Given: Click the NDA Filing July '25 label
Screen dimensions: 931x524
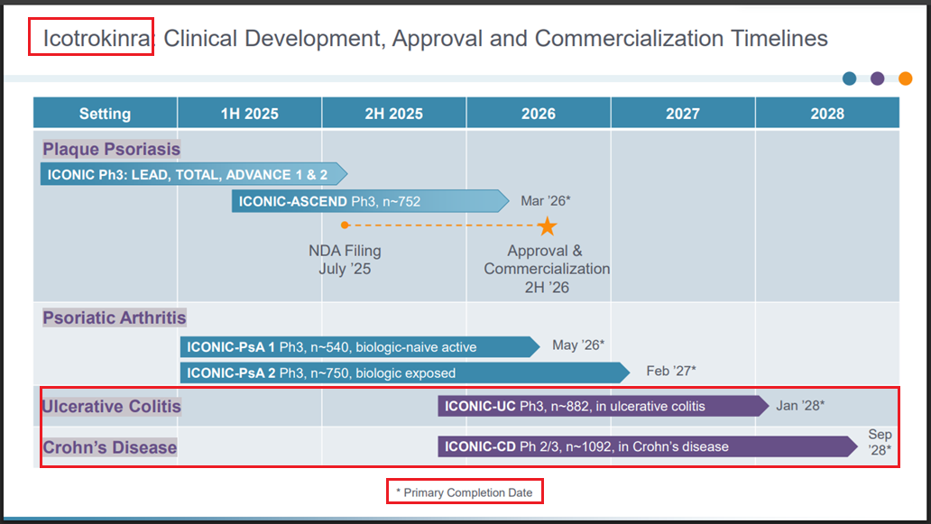Looking at the screenshot, I should tap(345, 260).
